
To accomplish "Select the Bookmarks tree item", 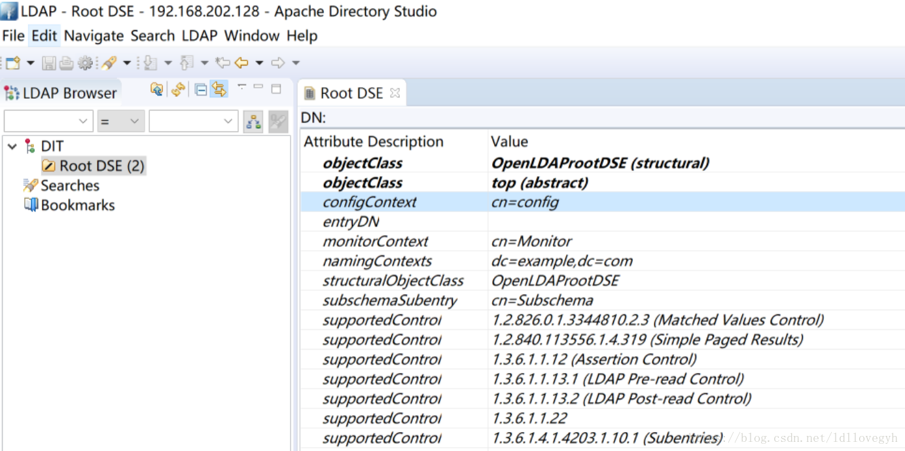I will (78, 205).
